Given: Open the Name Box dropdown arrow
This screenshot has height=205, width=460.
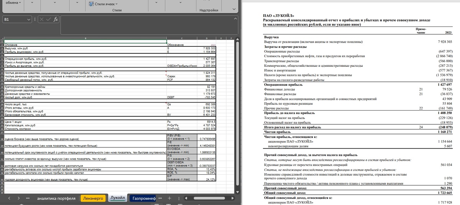Looking at the screenshot, I should tap(29, 20).
